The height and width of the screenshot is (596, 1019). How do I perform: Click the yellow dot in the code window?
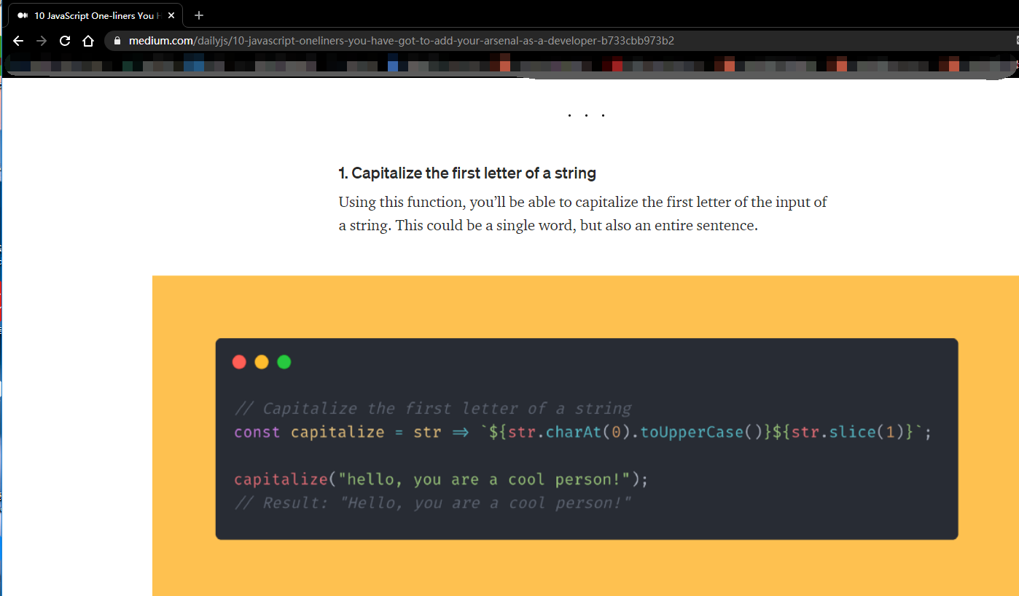262,362
